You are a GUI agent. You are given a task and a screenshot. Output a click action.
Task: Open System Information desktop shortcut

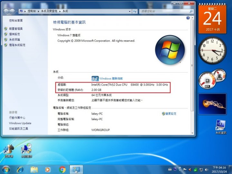tap(221, 127)
